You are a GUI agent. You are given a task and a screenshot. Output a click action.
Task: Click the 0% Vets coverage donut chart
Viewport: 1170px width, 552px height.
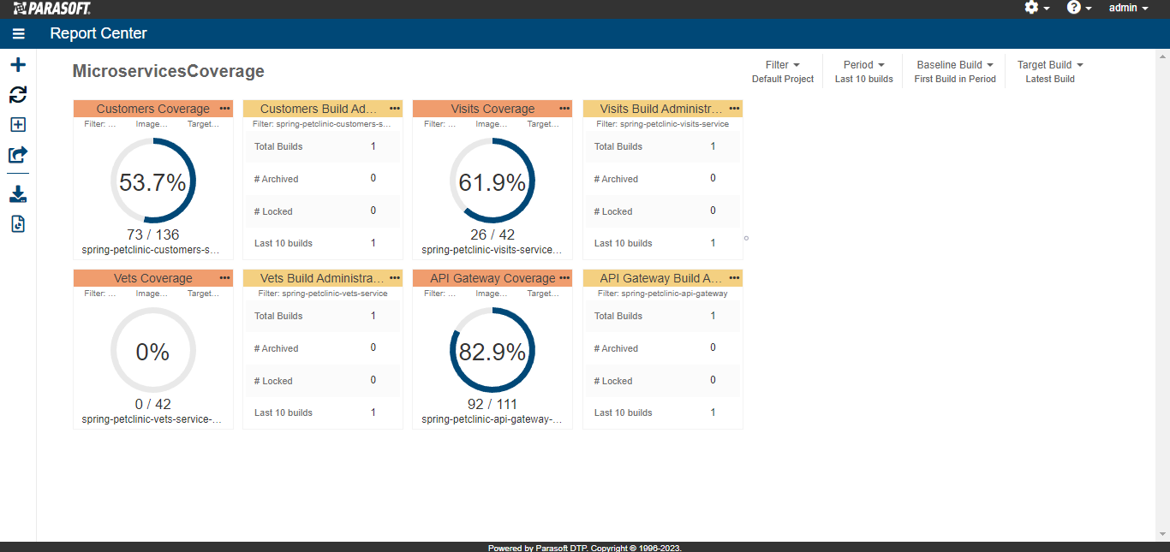(153, 351)
